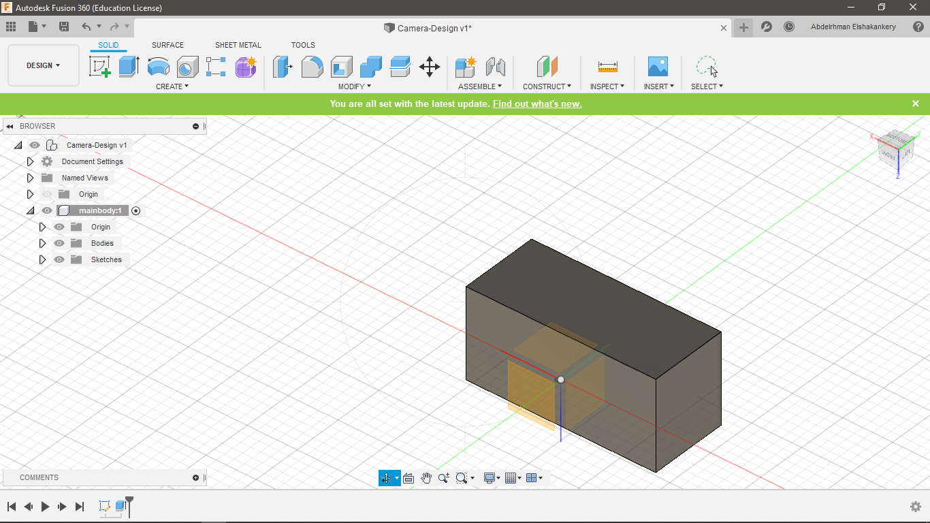Open the Find out what's new link
Image resolution: width=930 pixels, height=523 pixels.
[x=537, y=104]
